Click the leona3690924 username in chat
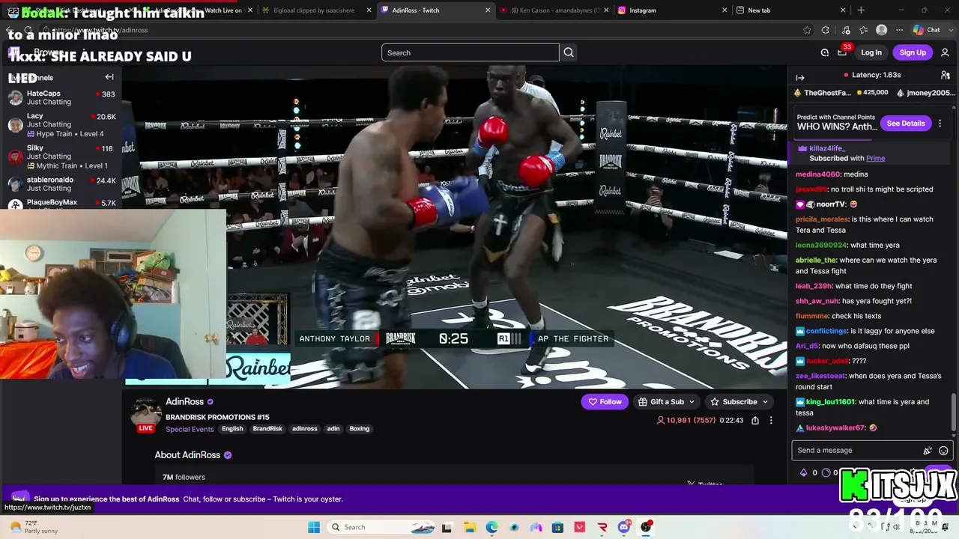The height and width of the screenshot is (539, 959). coord(821,246)
